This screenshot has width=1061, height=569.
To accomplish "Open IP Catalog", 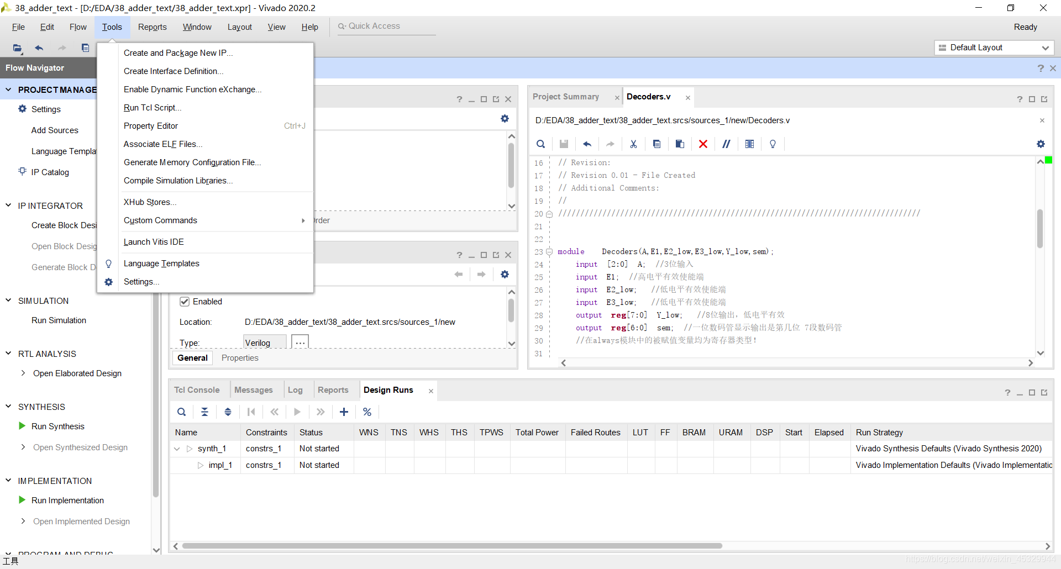I will (x=50, y=172).
